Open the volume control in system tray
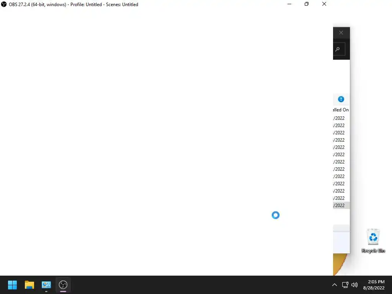This screenshot has height=294, width=392. point(354,285)
